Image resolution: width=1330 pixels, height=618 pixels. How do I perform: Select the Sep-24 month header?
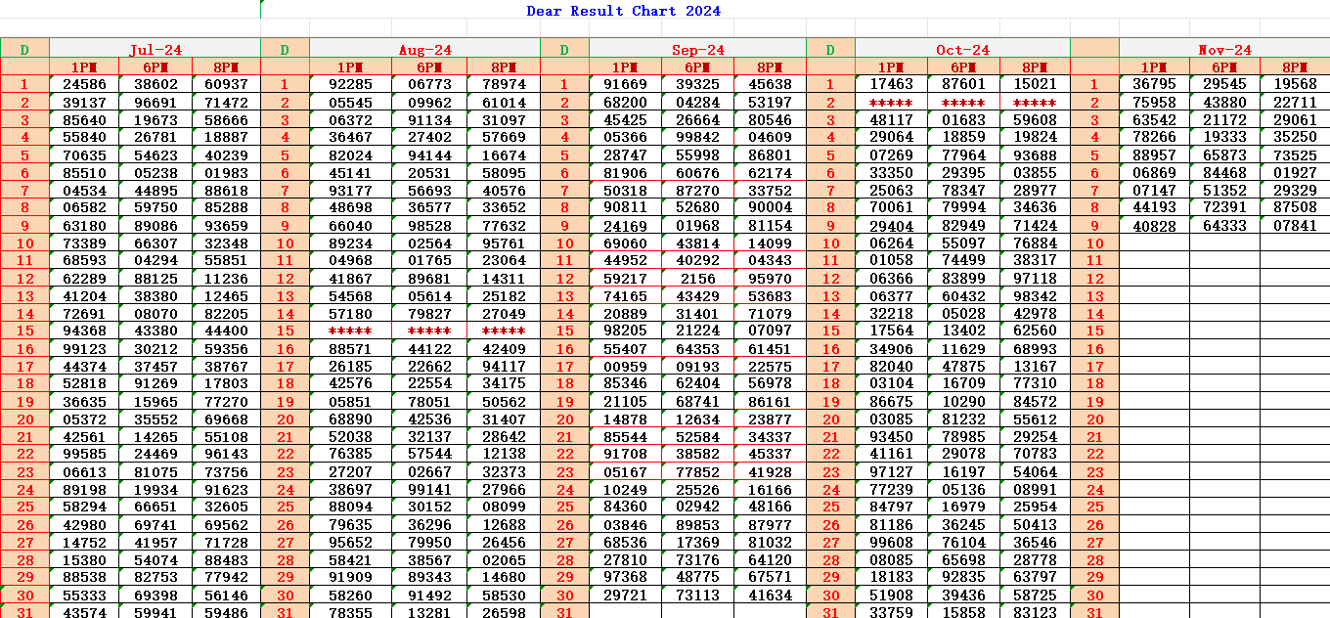699,50
